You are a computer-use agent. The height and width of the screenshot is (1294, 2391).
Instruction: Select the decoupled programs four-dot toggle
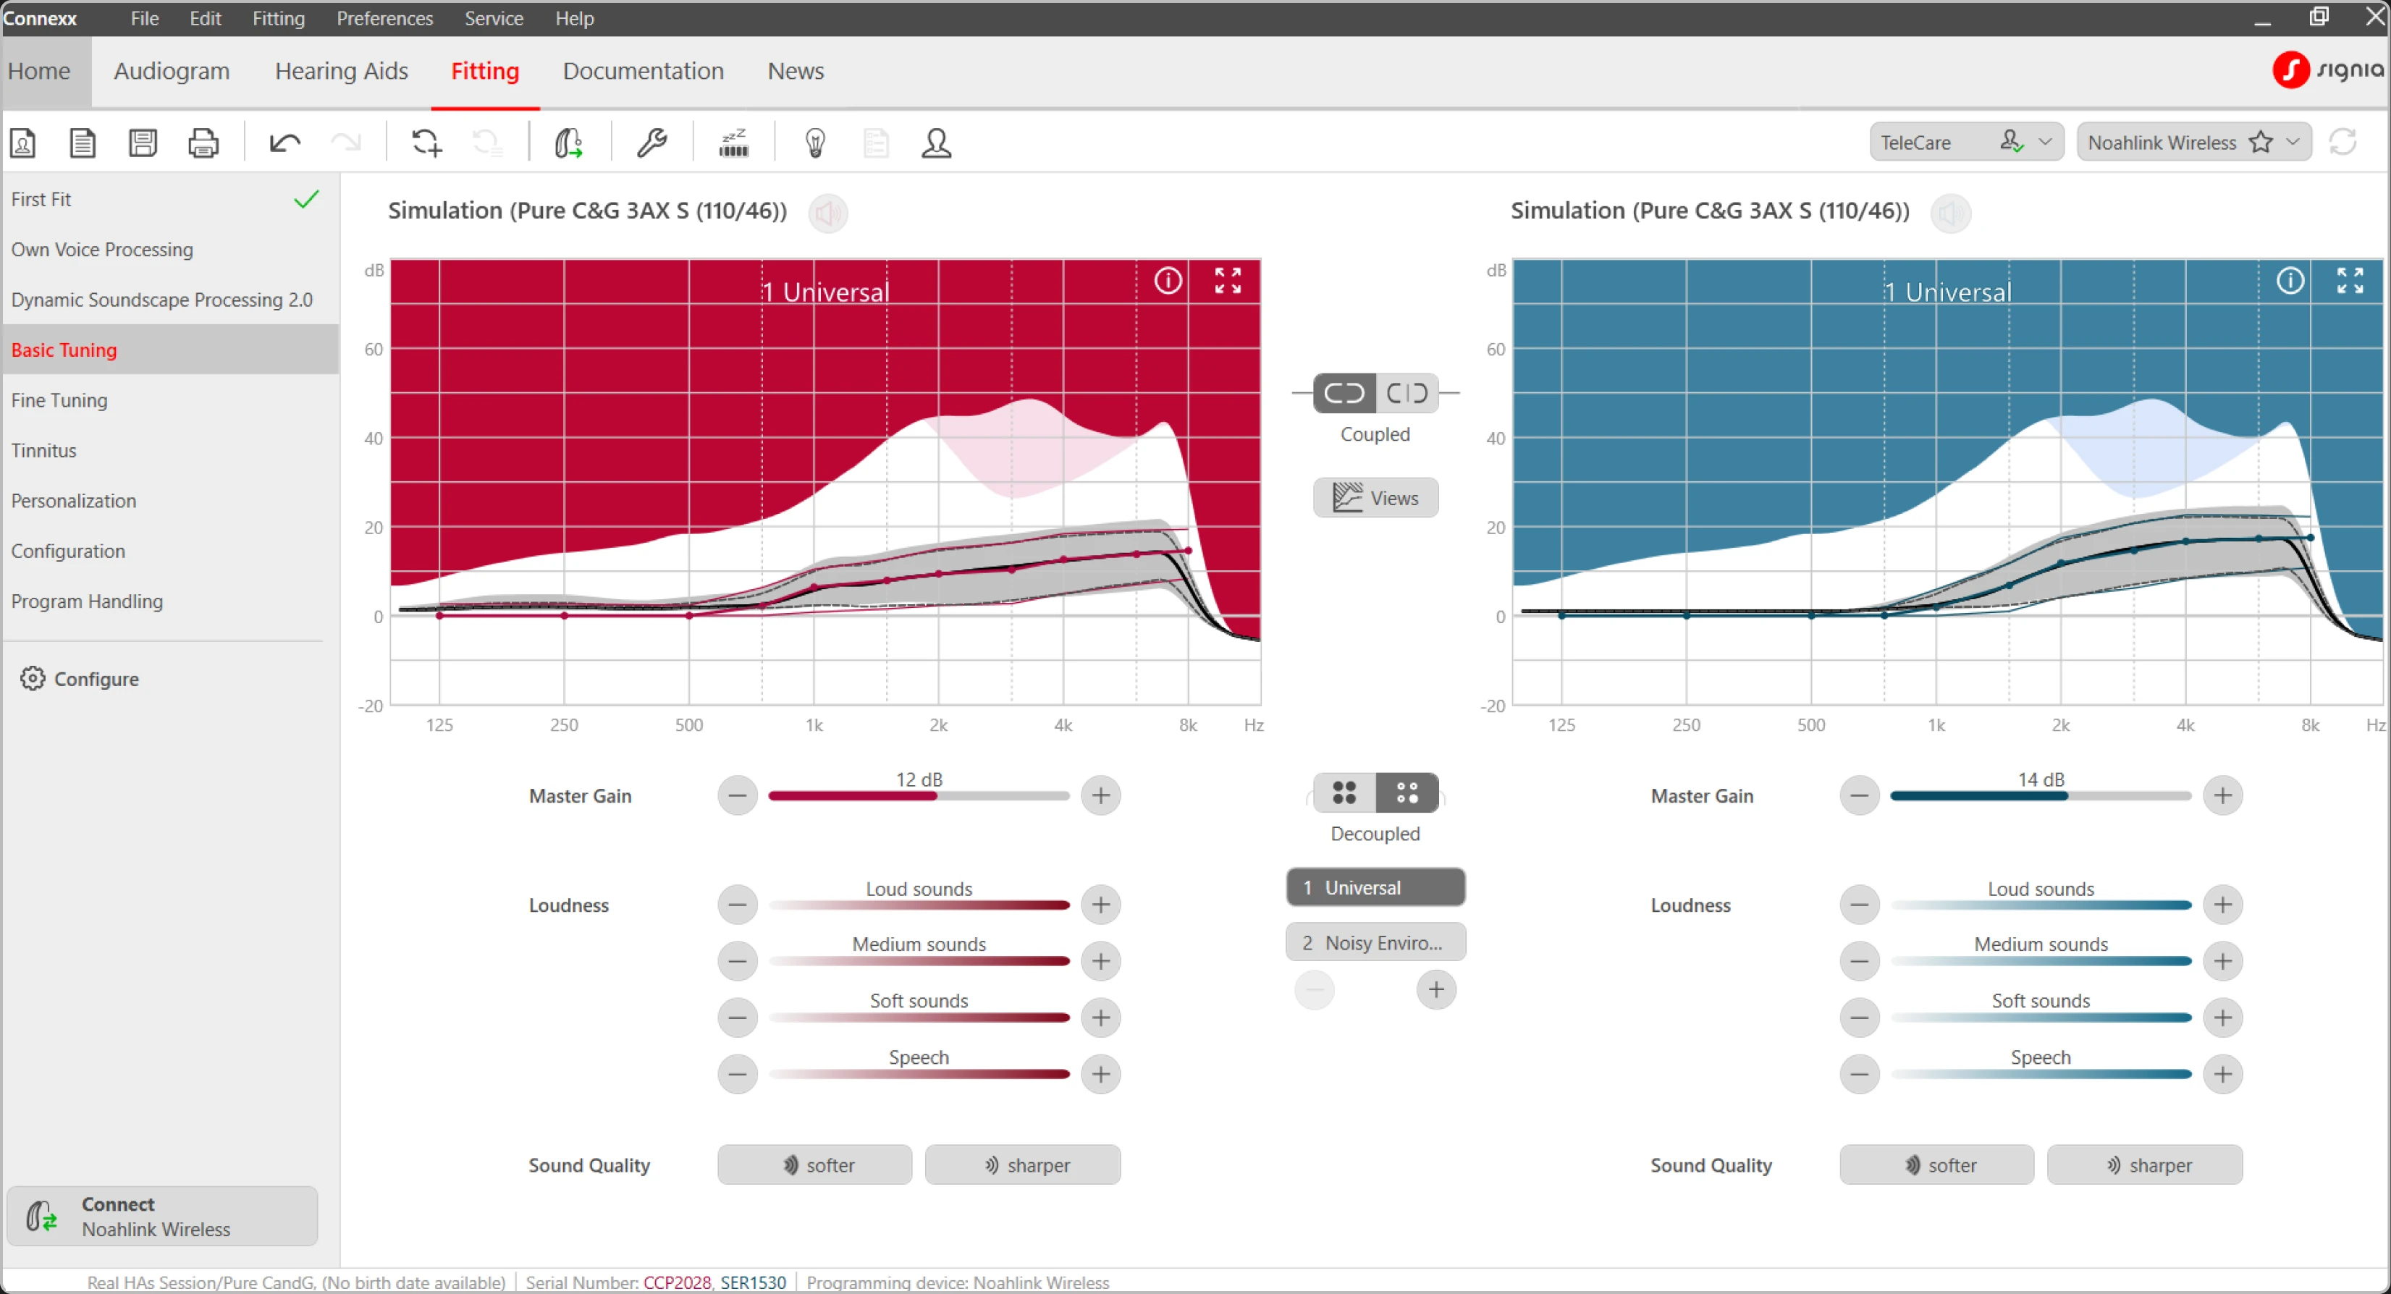1407,792
